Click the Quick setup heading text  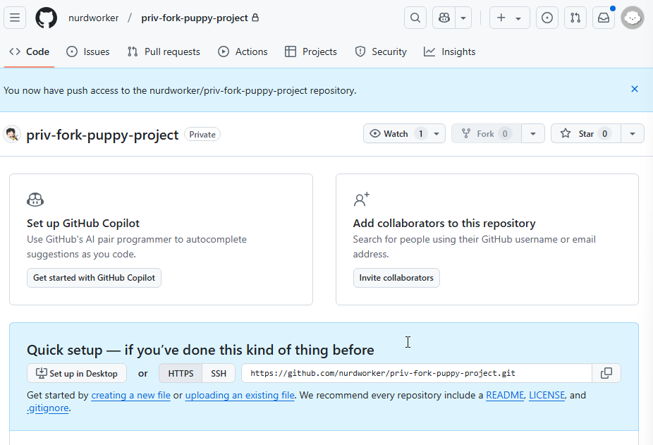tap(200, 350)
